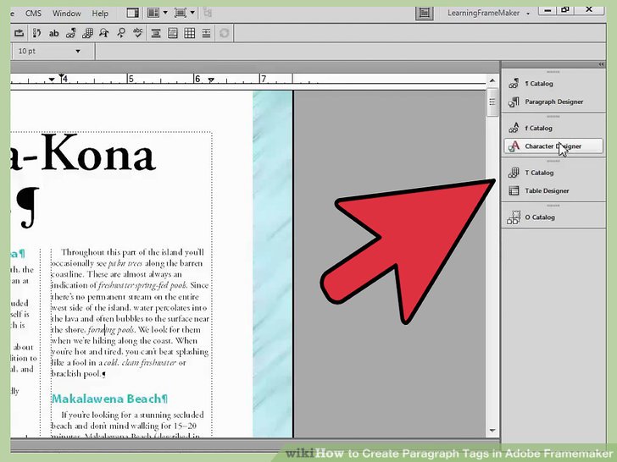The height and width of the screenshot is (462, 617).
Task: Open the Help menu
Action: pyautogui.click(x=100, y=14)
